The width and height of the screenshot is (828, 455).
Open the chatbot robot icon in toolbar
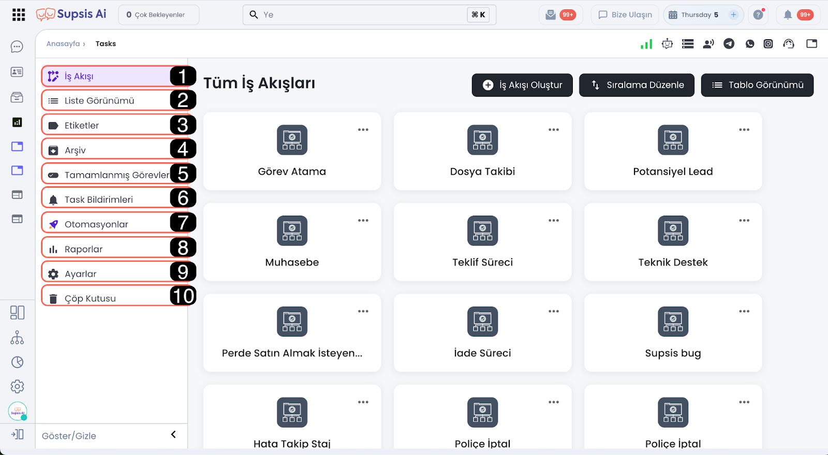pyautogui.click(x=667, y=44)
